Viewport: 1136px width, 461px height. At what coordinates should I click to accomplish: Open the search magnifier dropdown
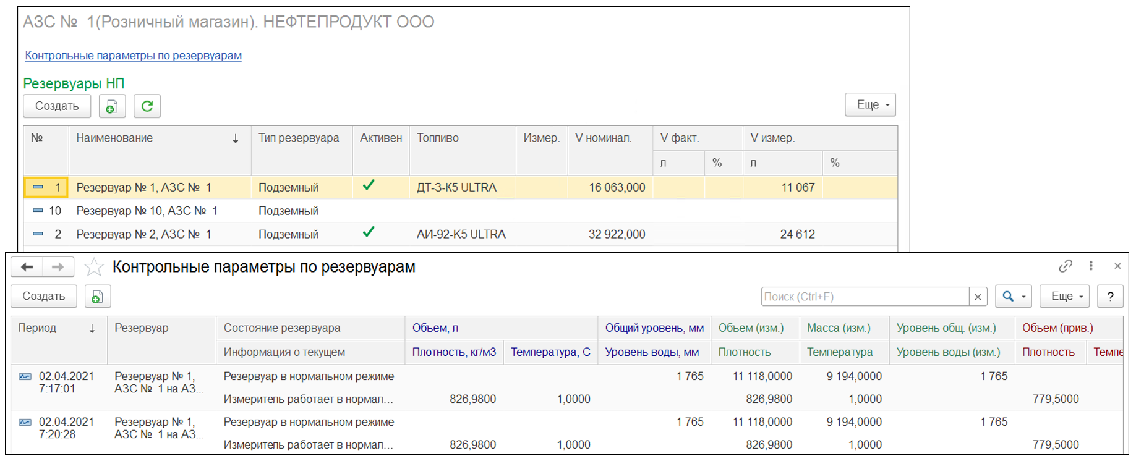(1013, 297)
